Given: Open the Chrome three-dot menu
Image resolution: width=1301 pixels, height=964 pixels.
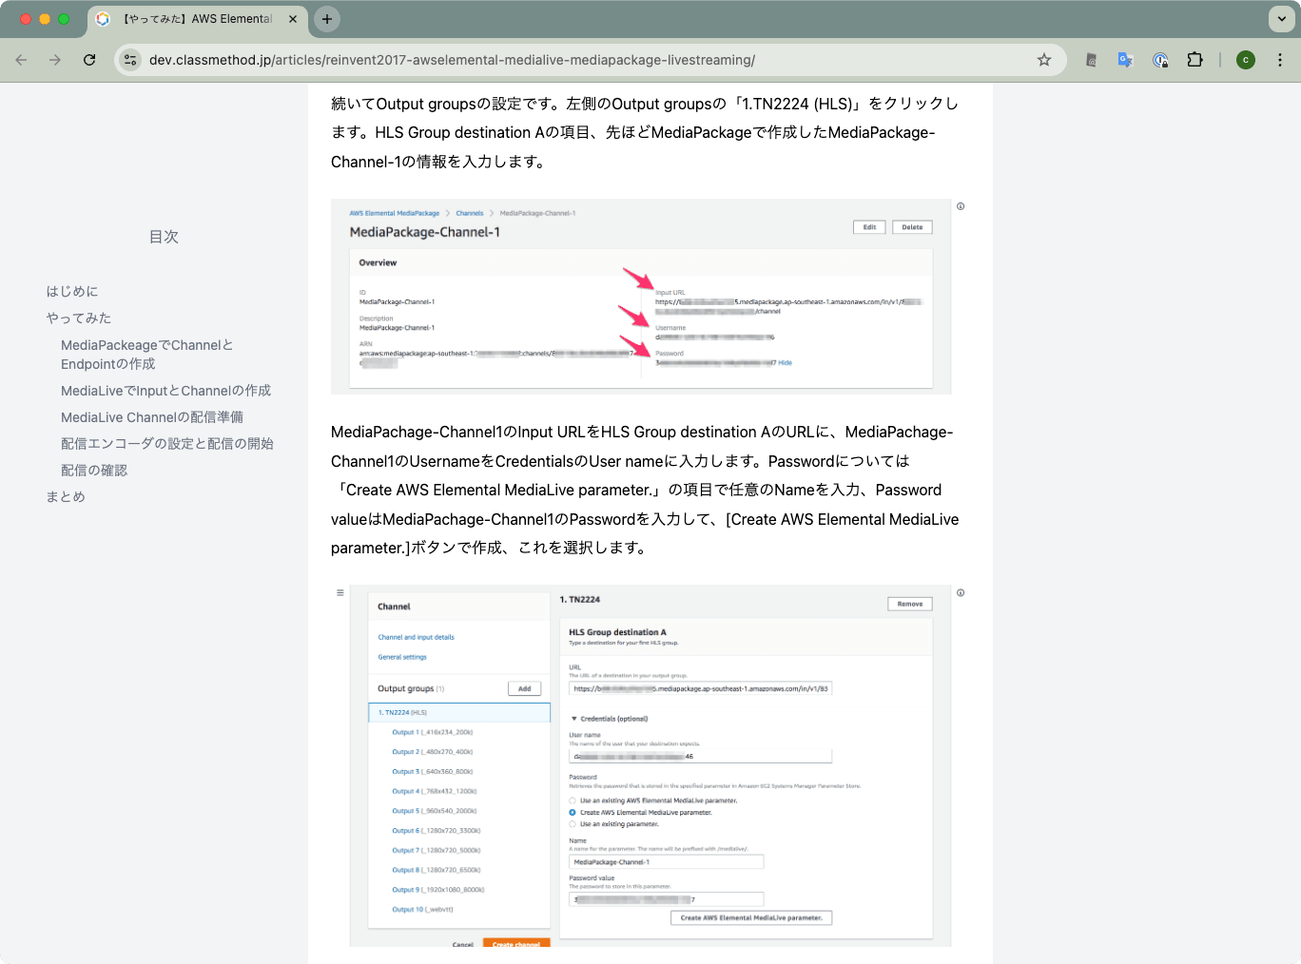Looking at the screenshot, I should coord(1280,60).
